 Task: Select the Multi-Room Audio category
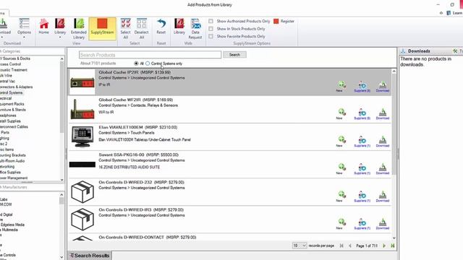tap(12, 161)
